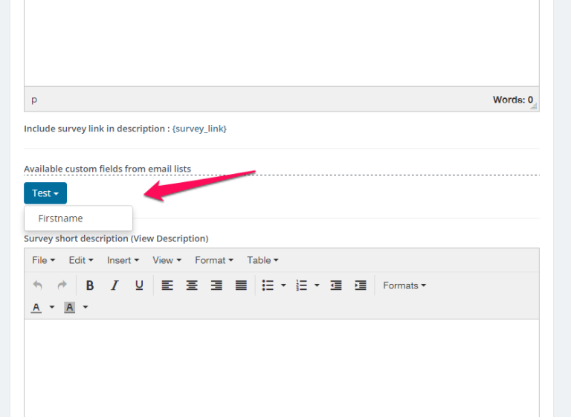The height and width of the screenshot is (417, 571).
Task: Justify the text alignment
Action: tap(241, 285)
